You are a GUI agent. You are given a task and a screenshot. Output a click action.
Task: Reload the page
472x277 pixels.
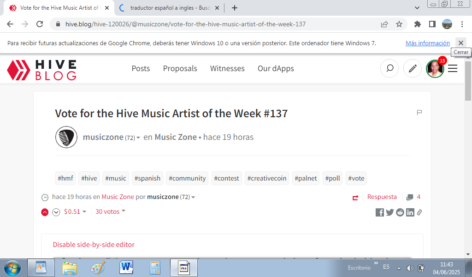click(40, 24)
